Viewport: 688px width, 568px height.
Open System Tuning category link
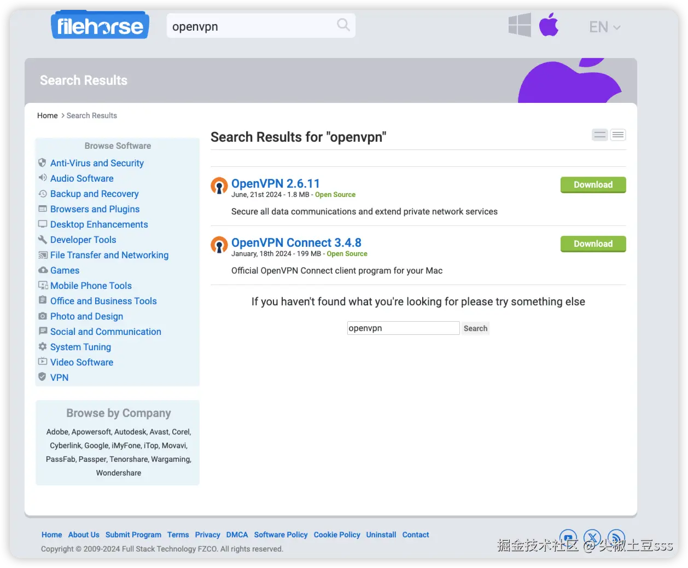pyautogui.click(x=80, y=347)
